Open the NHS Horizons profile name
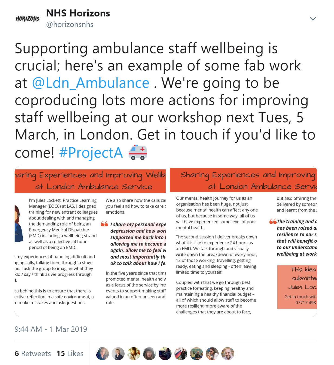This screenshot has height=365, width=334. tap(78, 13)
